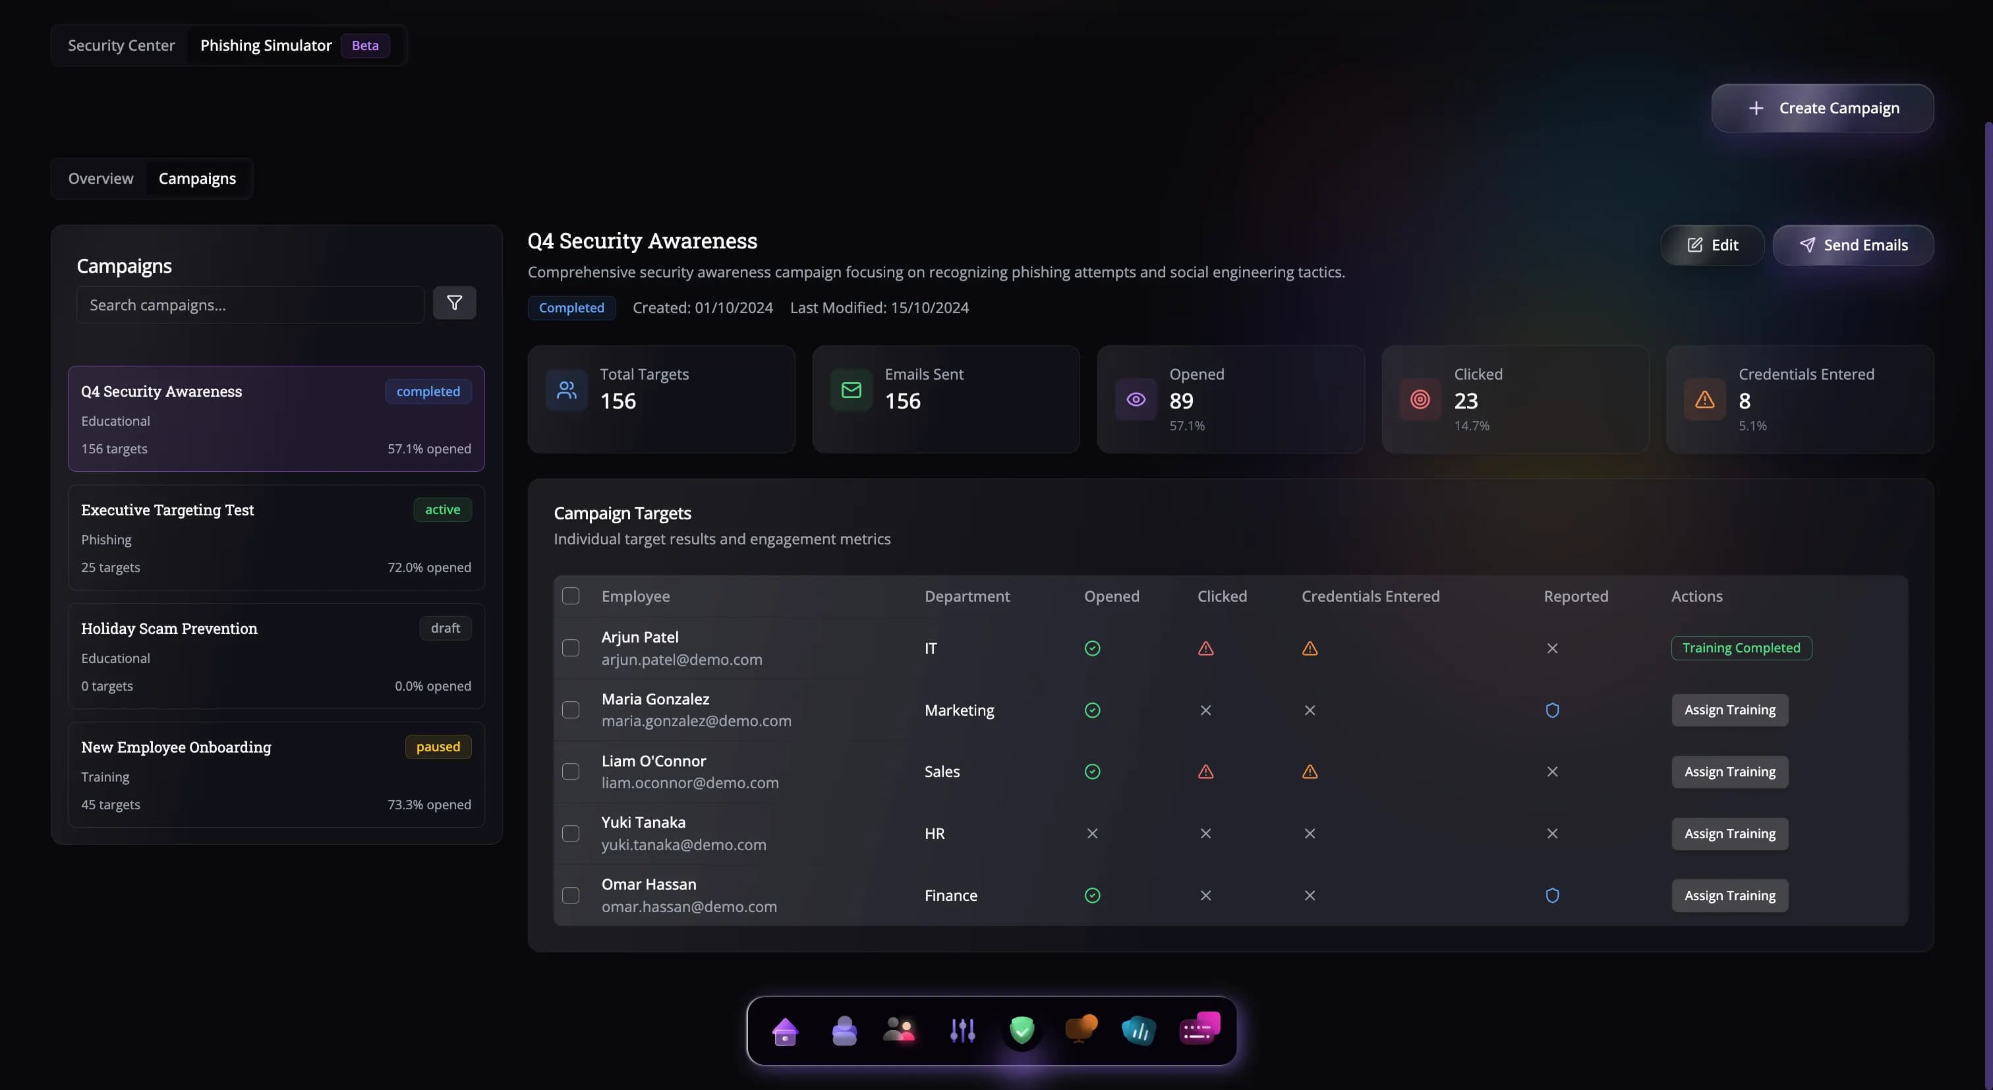Check the Omar Hassan row checkbox

[570, 895]
